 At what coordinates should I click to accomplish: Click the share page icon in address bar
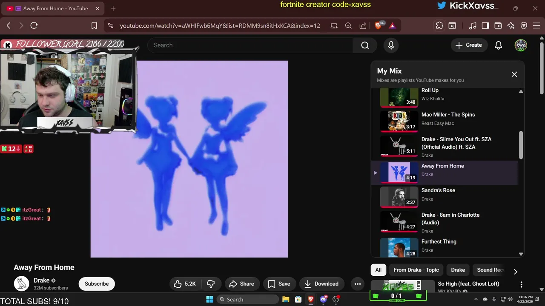coord(363,25)
